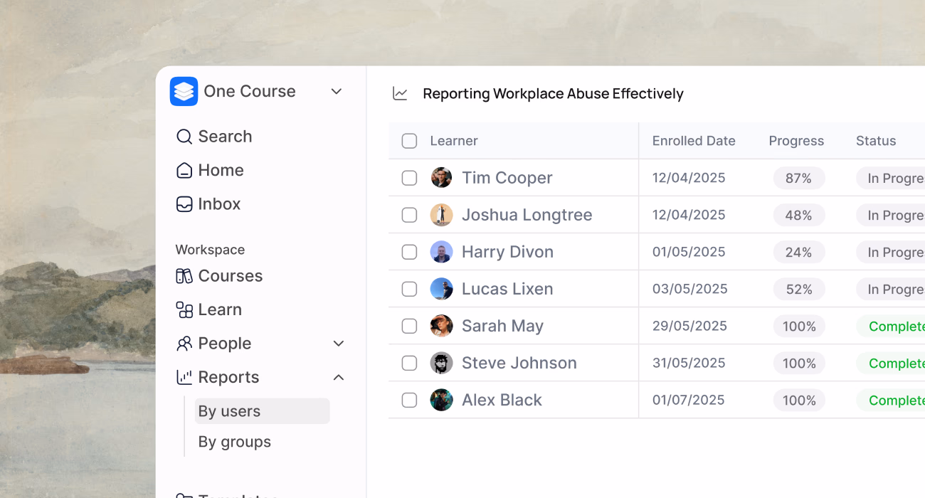
Task: Switch to By groups report view
Action: click(235, 442)
